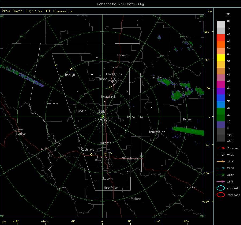Select the 60 dBZ orange swatch
This screenshot has width=241, height=225.
(x=221, y=44)
